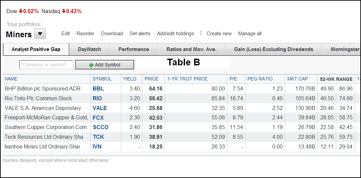Click BHP Billiton plc Sponsored ADR name
361x178 pixels.
click(x=43, y=88)
